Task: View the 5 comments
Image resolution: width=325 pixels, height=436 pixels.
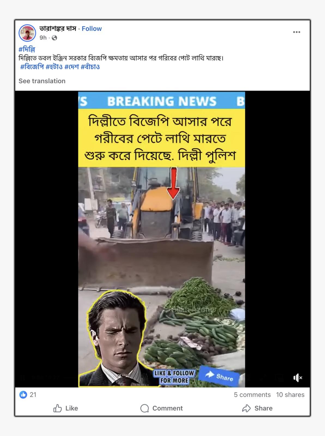Action: (x=252, y=395)
